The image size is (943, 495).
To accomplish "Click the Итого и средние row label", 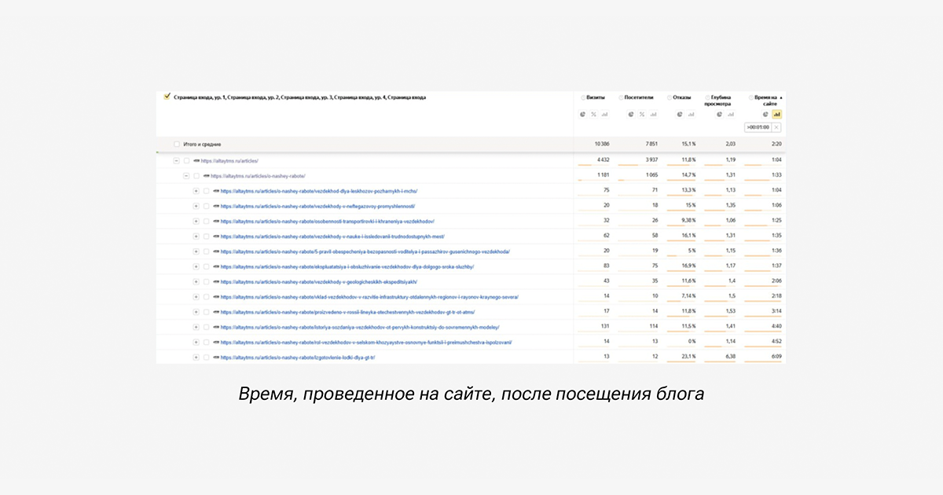I will tap(202, 145).
